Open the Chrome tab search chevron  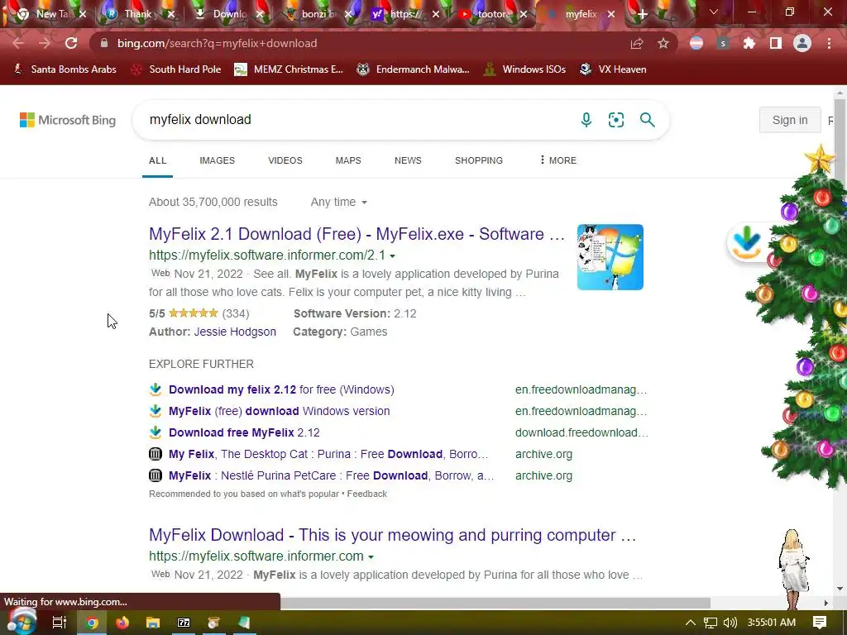pos(714,12)
